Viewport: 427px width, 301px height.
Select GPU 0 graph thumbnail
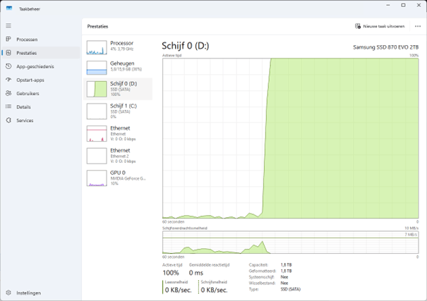point(97,178)
